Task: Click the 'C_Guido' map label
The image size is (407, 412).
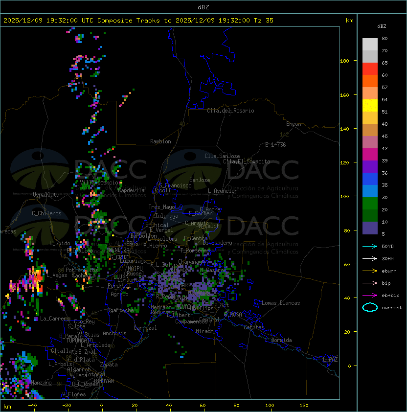Action: (x=60, y=243)
